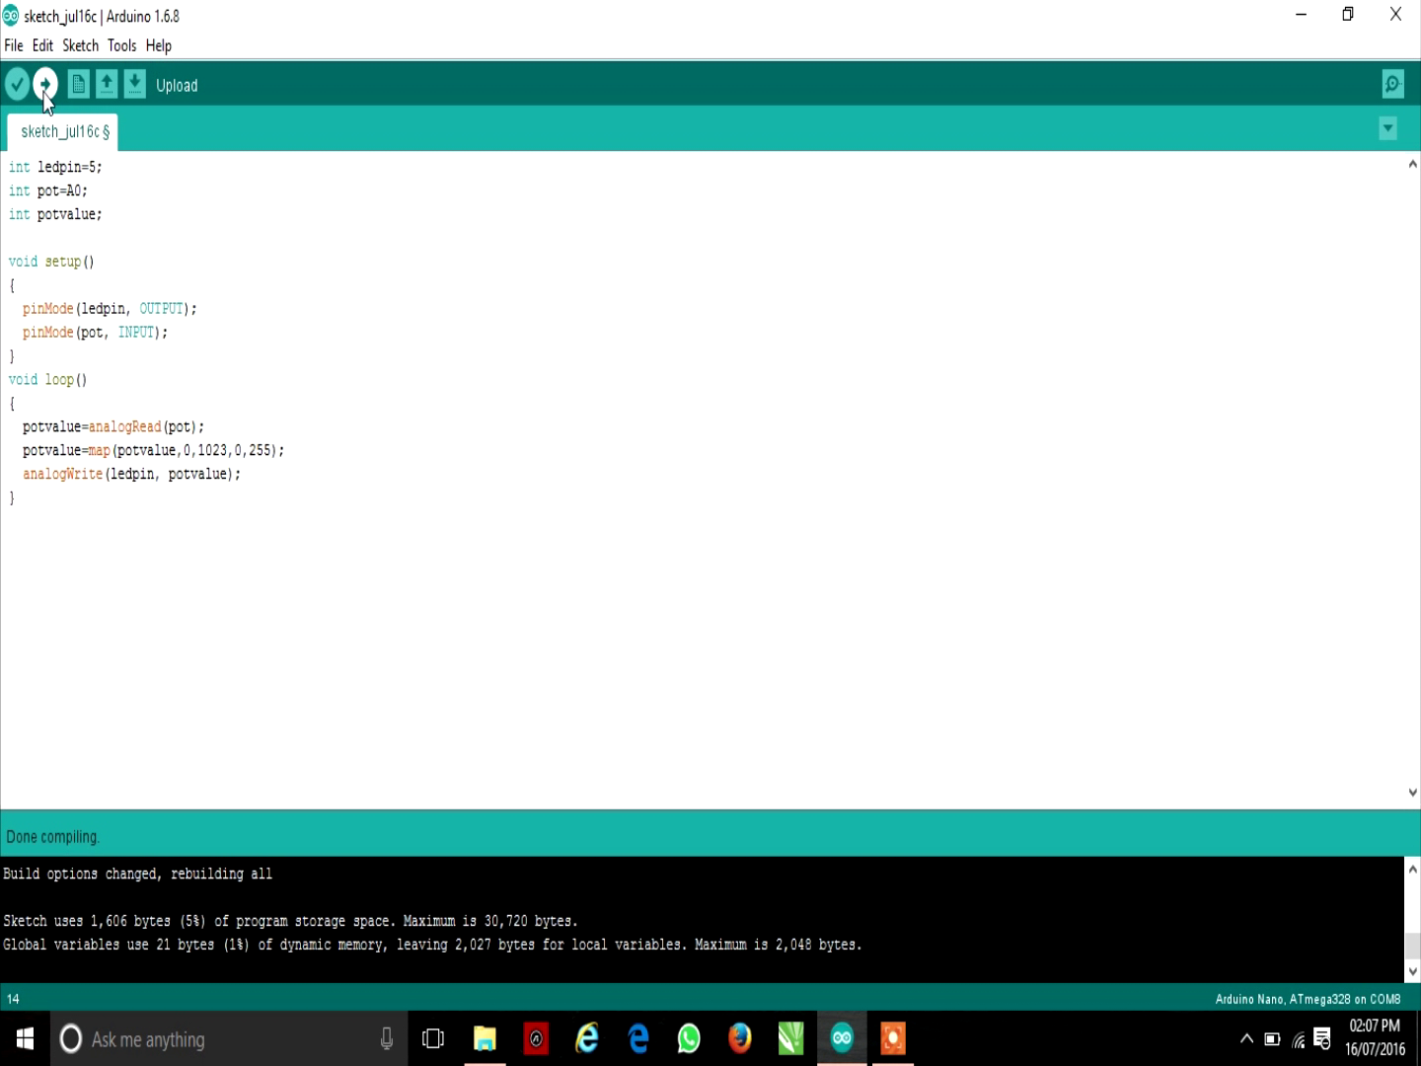Click the 'Global variables use 21 bytes' console line
This screenshot has height=1066, width=1421.
pyautogui.click(x=432, y=946)
